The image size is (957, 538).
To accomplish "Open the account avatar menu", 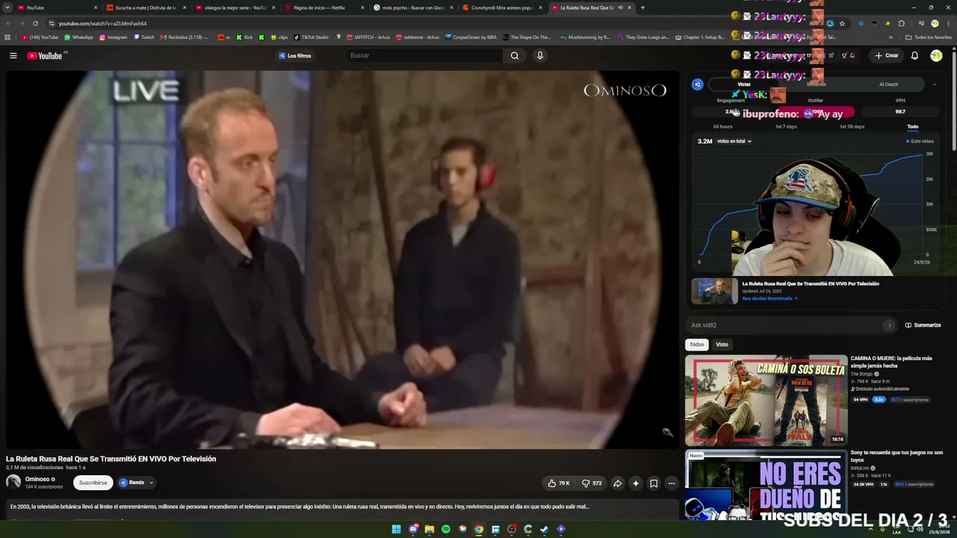I will click(936, 55).
